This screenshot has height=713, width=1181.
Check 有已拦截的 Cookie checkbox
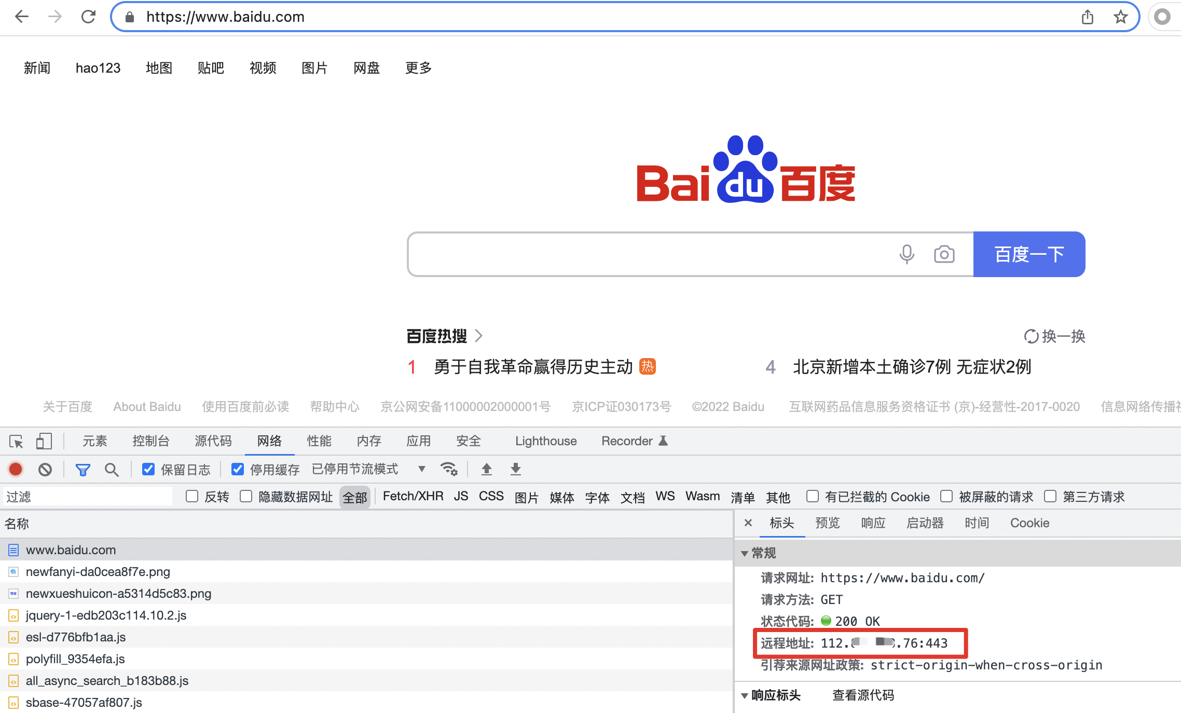(x=813, y=496)
